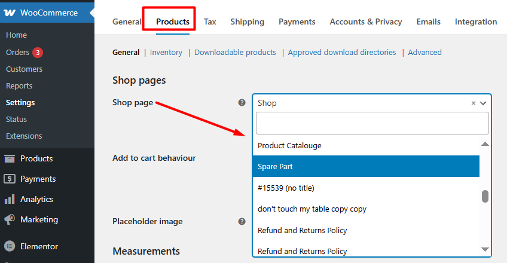Viewport: 507px width, 263px height.
Task: Open Settings in WooCommerce menu
Action: click(x=20, y=102)
